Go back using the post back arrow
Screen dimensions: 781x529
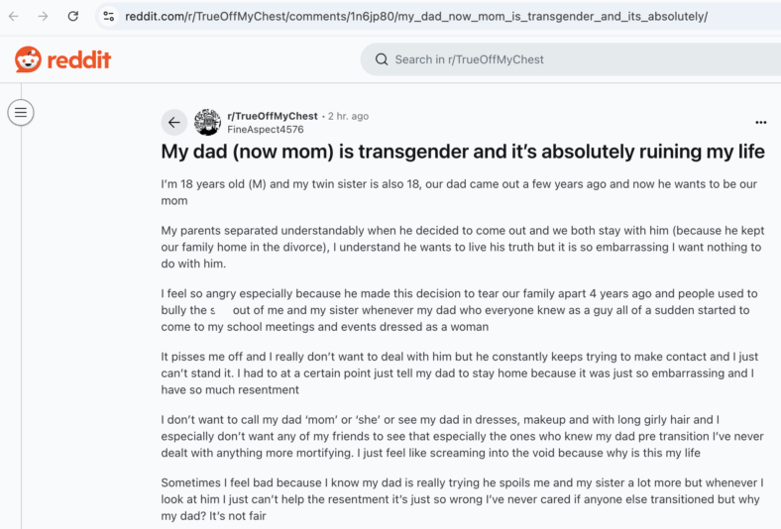173,122
